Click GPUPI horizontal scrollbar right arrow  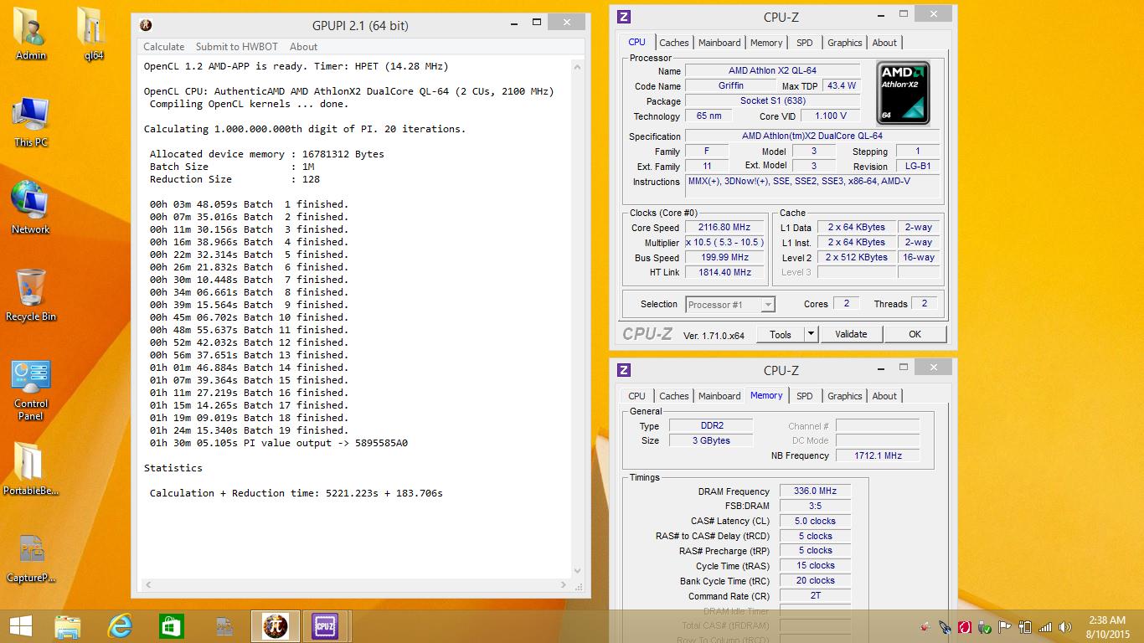click(565, 584)
